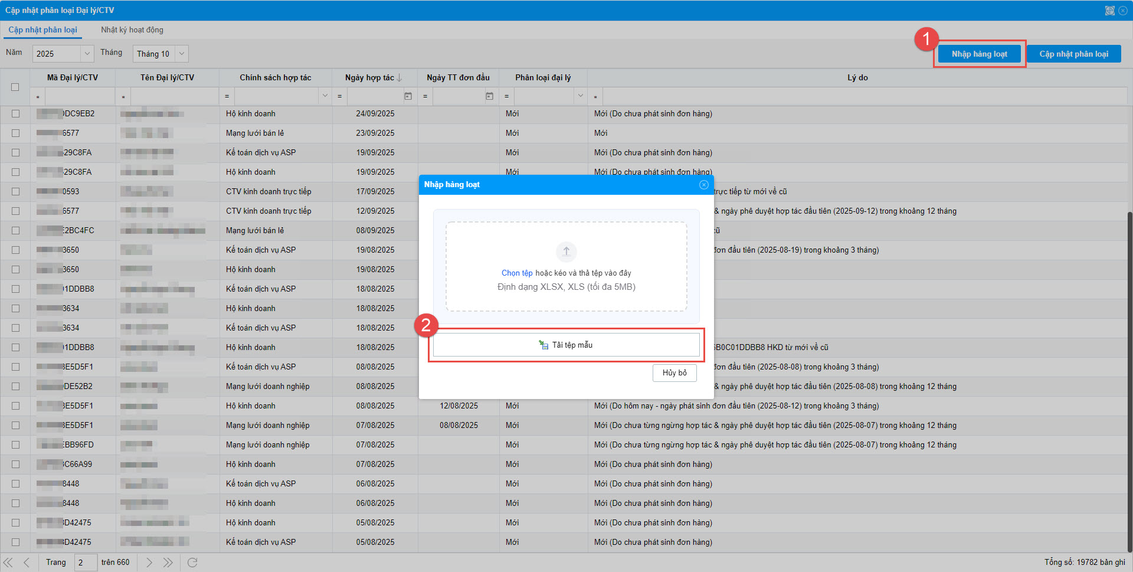The image size is (1133, 572).
Task: Go to the first page of results
Action: pos(8,563)
